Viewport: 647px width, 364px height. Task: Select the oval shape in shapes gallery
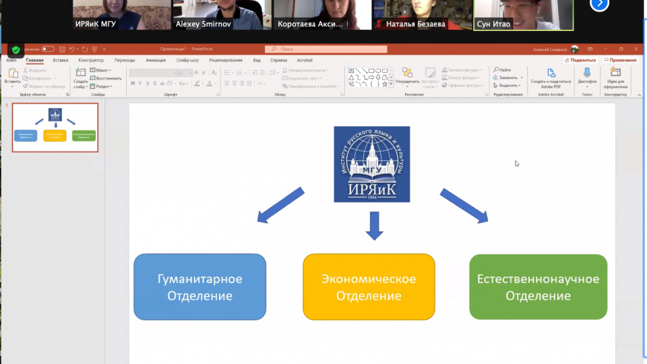(378, 71)
